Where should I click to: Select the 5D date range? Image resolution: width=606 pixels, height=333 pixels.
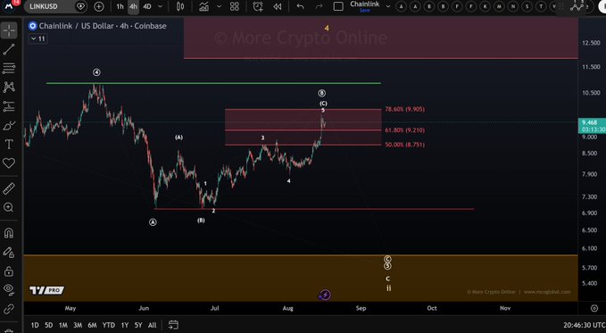(x=49, y=325)
